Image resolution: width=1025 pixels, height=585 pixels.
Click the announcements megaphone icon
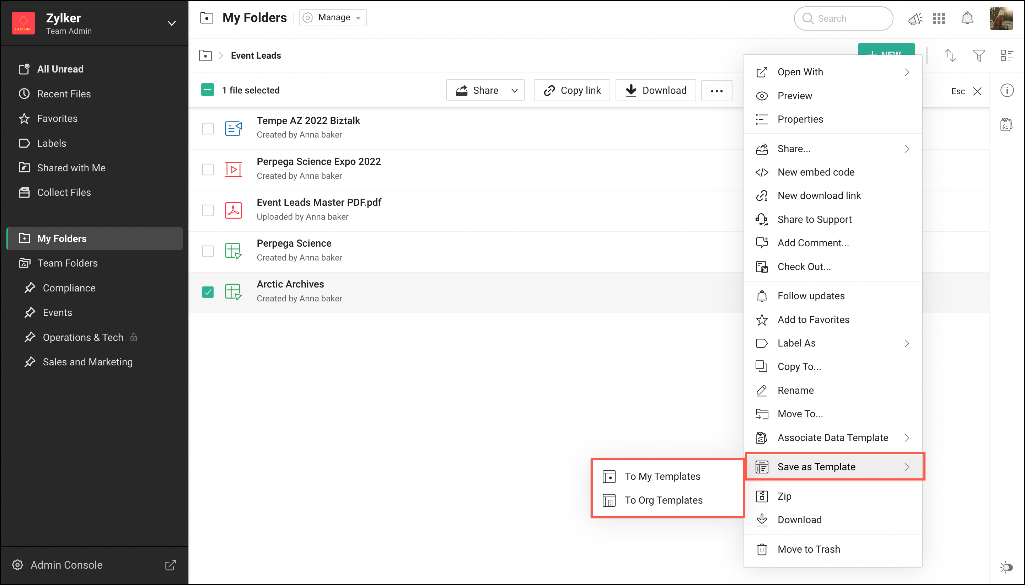(x=915, y=18)
